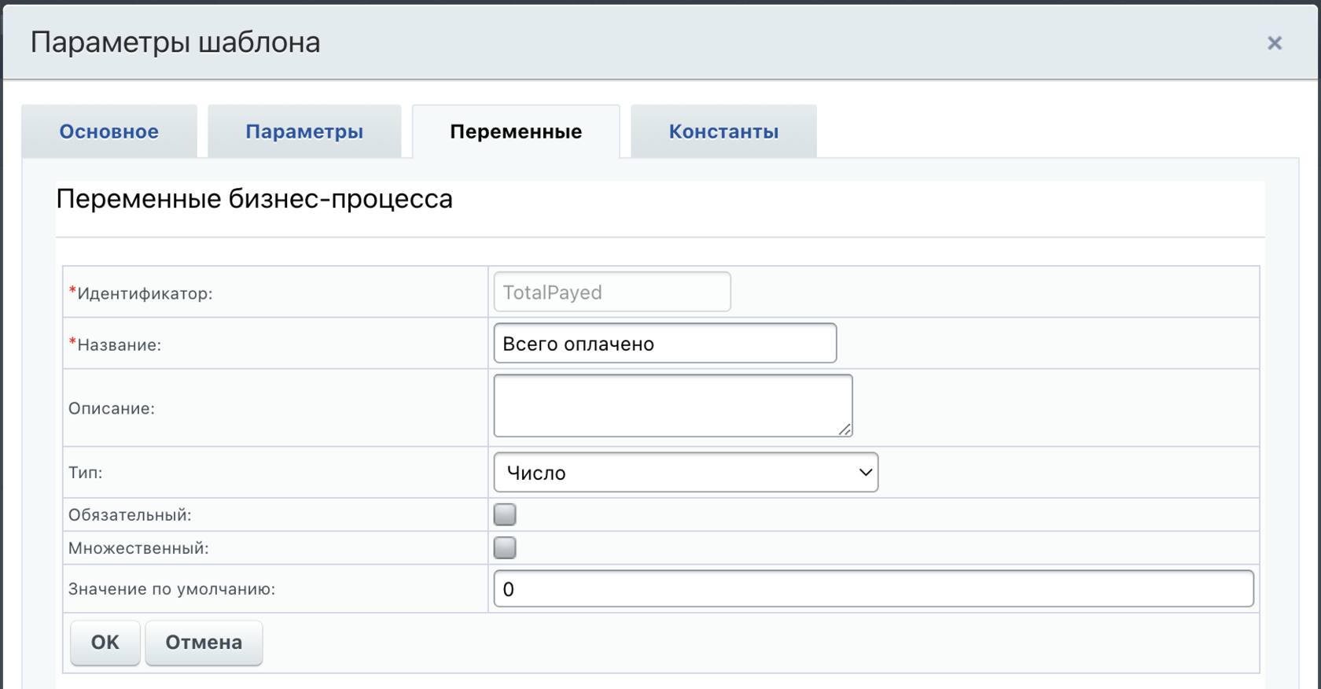Click the TotalPayed identifier field

tap(612, 293)
